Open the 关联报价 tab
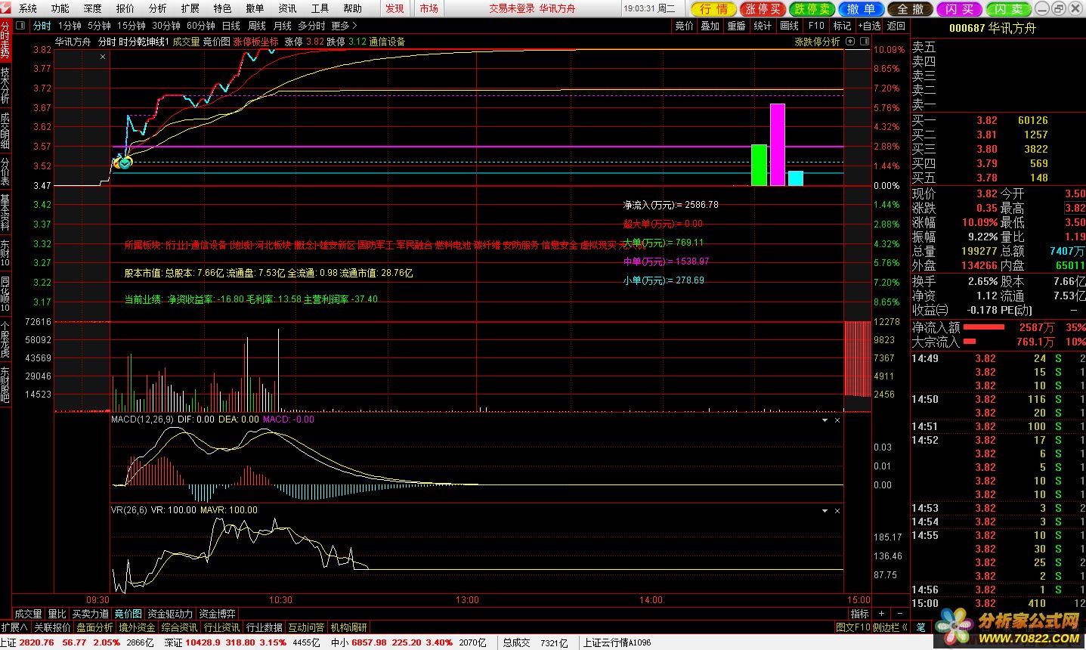 52,627
